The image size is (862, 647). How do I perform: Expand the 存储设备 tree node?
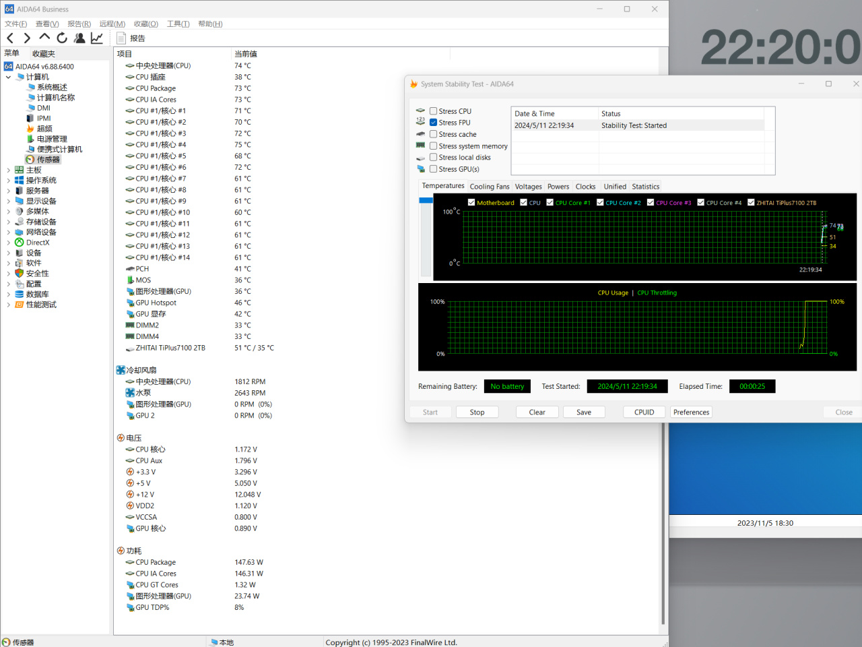[x=8, y=222]
